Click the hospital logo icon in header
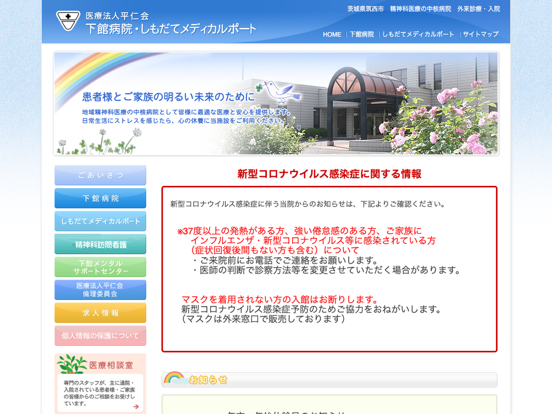The image size is (552, 414). pyautogui.click(x=68, y=21)
